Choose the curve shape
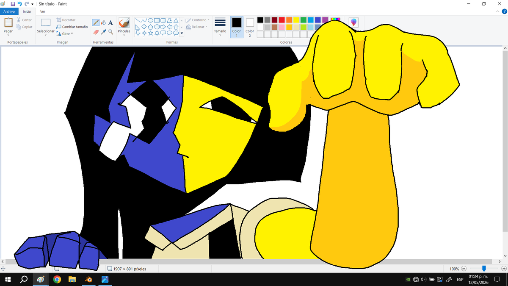The width and height of the screenshot is (508, 286). (144, 20)
